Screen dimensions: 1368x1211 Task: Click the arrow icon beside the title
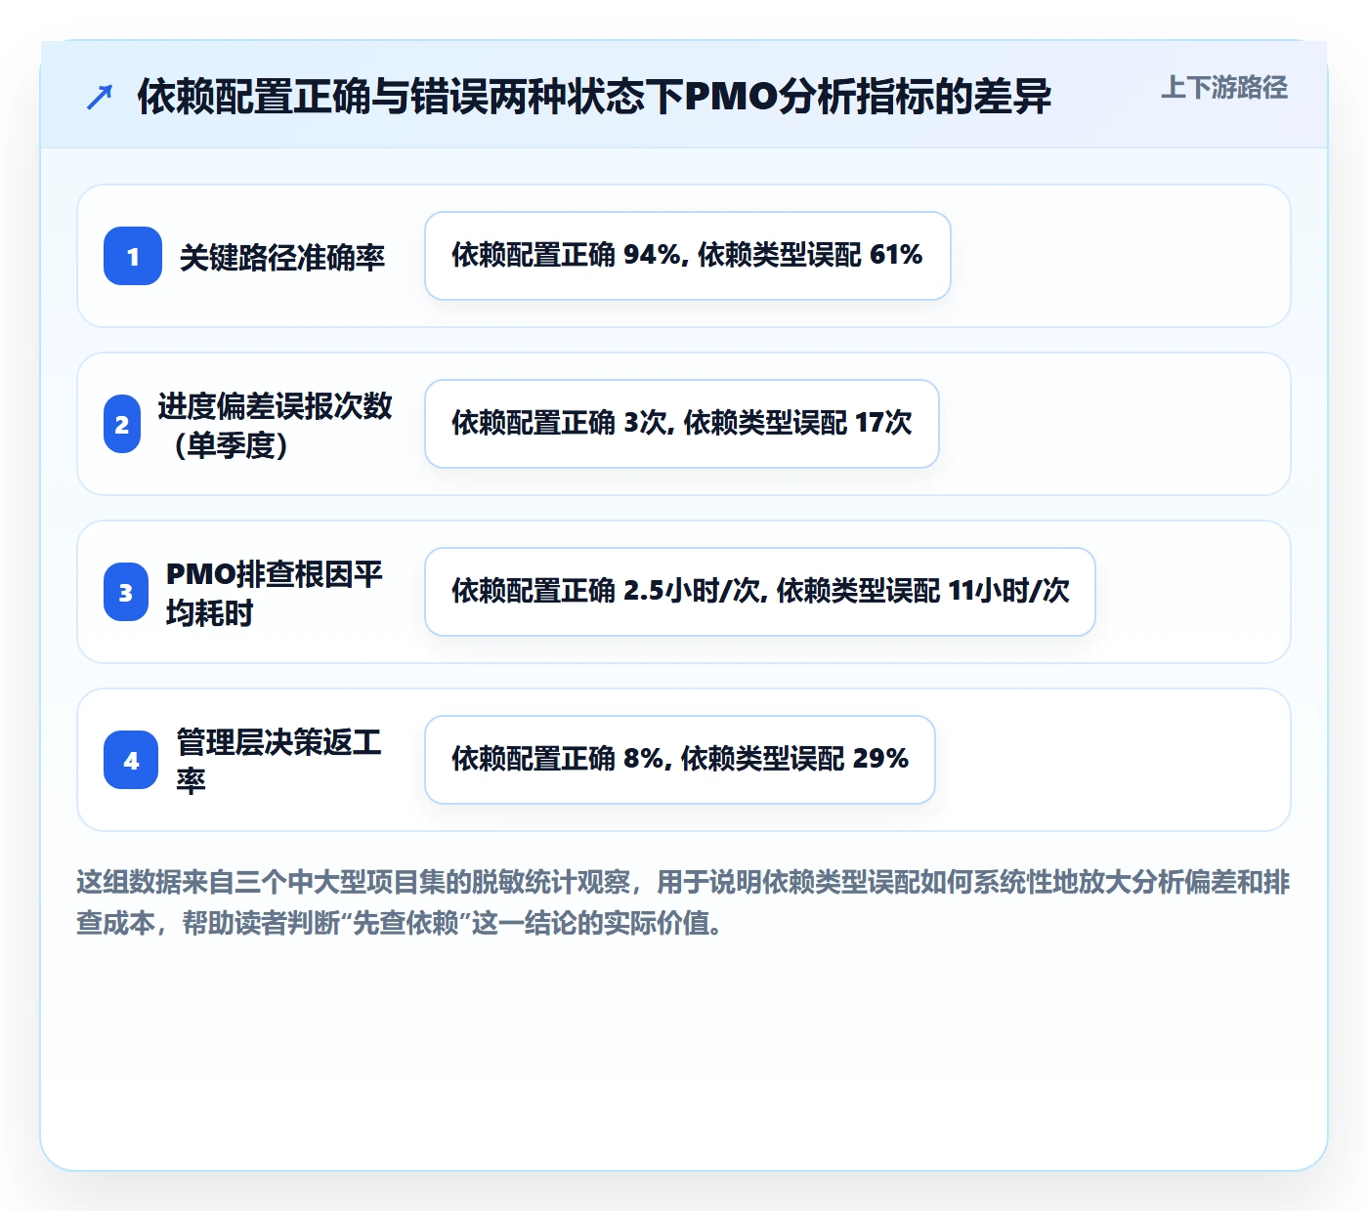[x=100, y=97]
